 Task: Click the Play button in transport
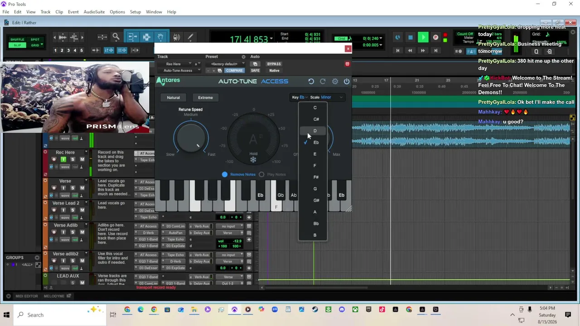click(423, 38)
